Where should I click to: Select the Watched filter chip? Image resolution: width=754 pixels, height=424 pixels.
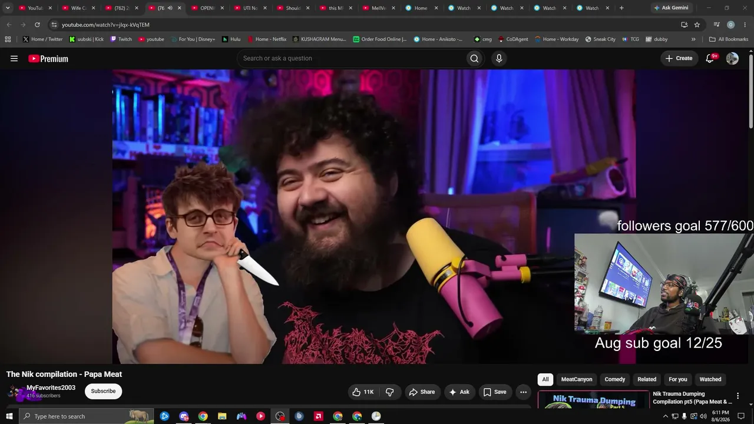[710, 379]
